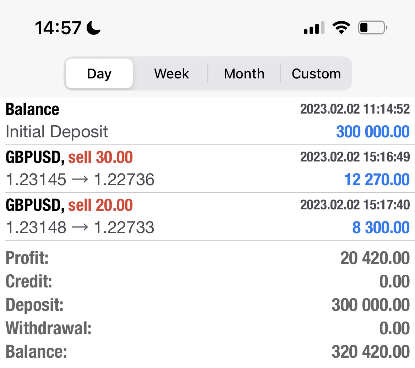This screenshot has height=368, width=415.
Task: Tap the Credit: summary label
Action: click(x=29, y=281)
